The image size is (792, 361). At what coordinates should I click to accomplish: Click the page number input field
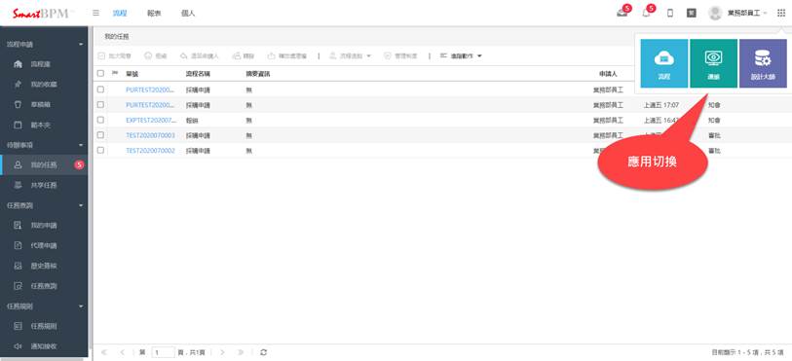(x=163, y=352)
